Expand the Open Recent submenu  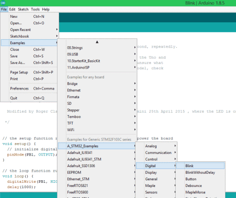pos(29,30)
